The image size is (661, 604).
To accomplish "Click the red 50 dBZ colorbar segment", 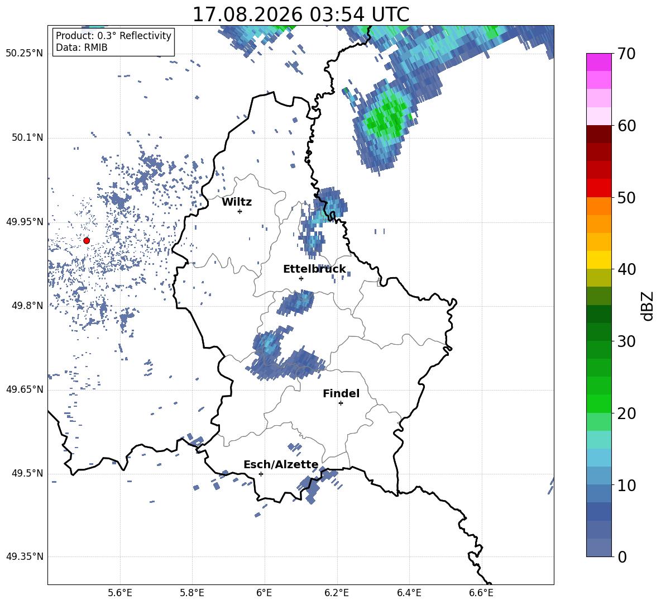I will click(598, 188).
